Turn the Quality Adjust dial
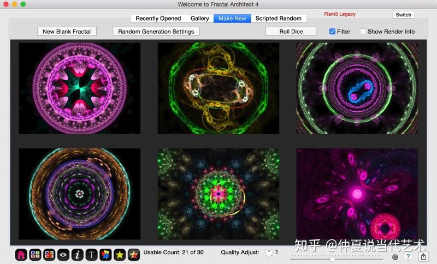437x264 pixels. point(269,253)
